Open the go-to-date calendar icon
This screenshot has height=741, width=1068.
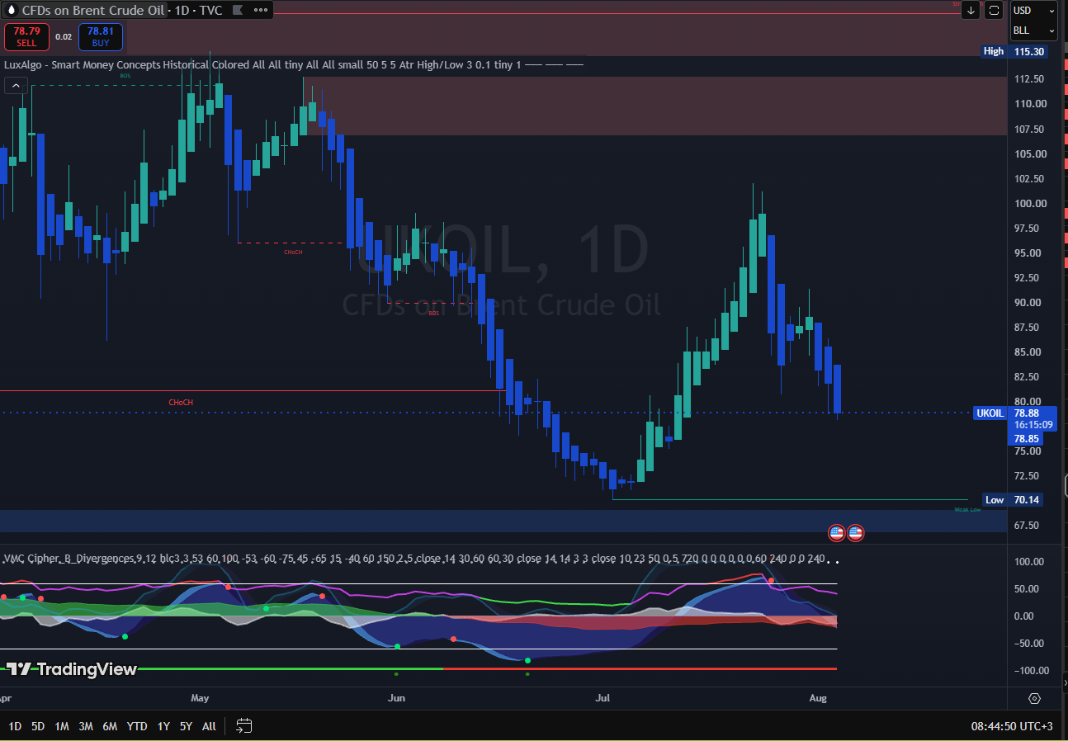(x=243, y=726)
